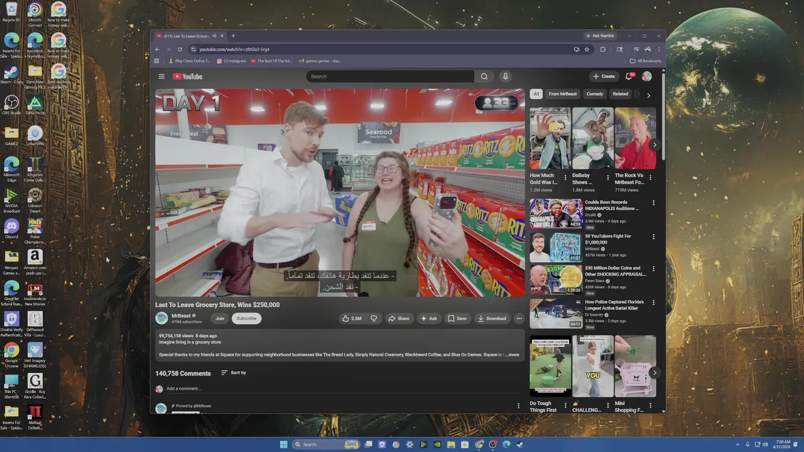Open volume control in system tray

[765, 444]
